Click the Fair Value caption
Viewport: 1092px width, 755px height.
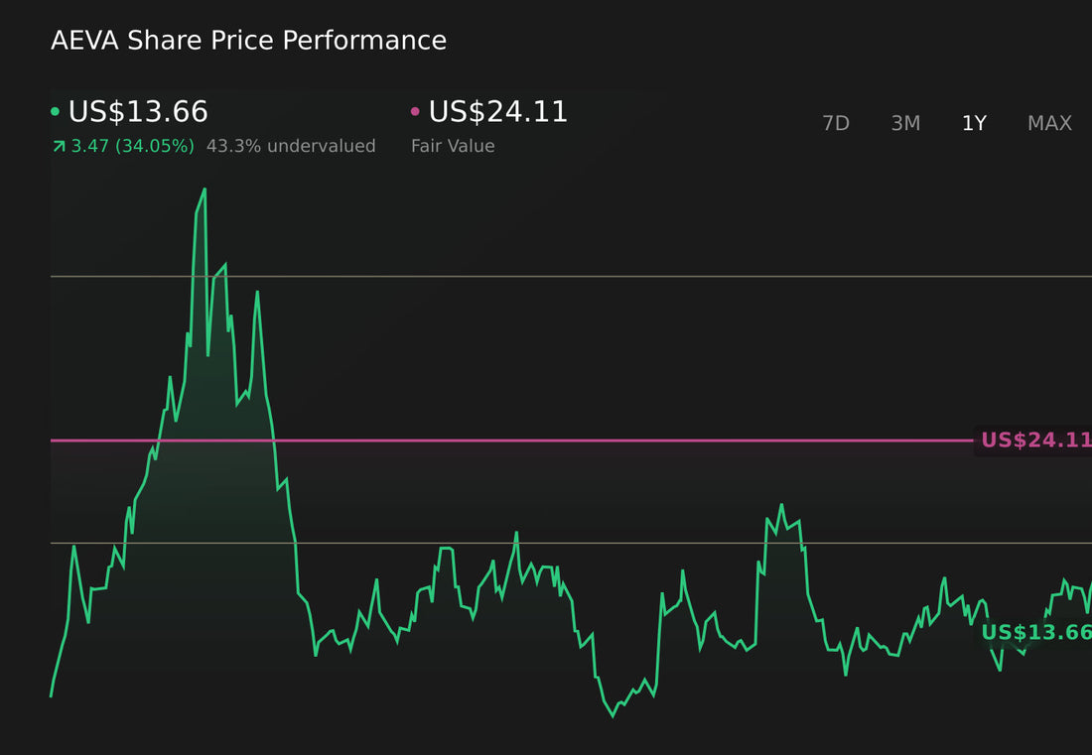pyautogui.click(x=453, y=146)
